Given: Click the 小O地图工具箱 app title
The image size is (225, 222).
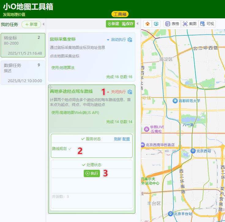Looking at the screenshot, I should pyautogui.click(x=28, y=7).
